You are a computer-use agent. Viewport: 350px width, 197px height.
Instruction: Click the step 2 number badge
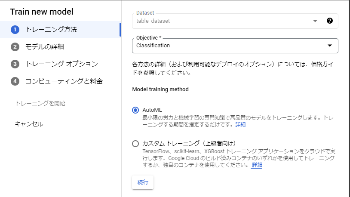point(15,47)
